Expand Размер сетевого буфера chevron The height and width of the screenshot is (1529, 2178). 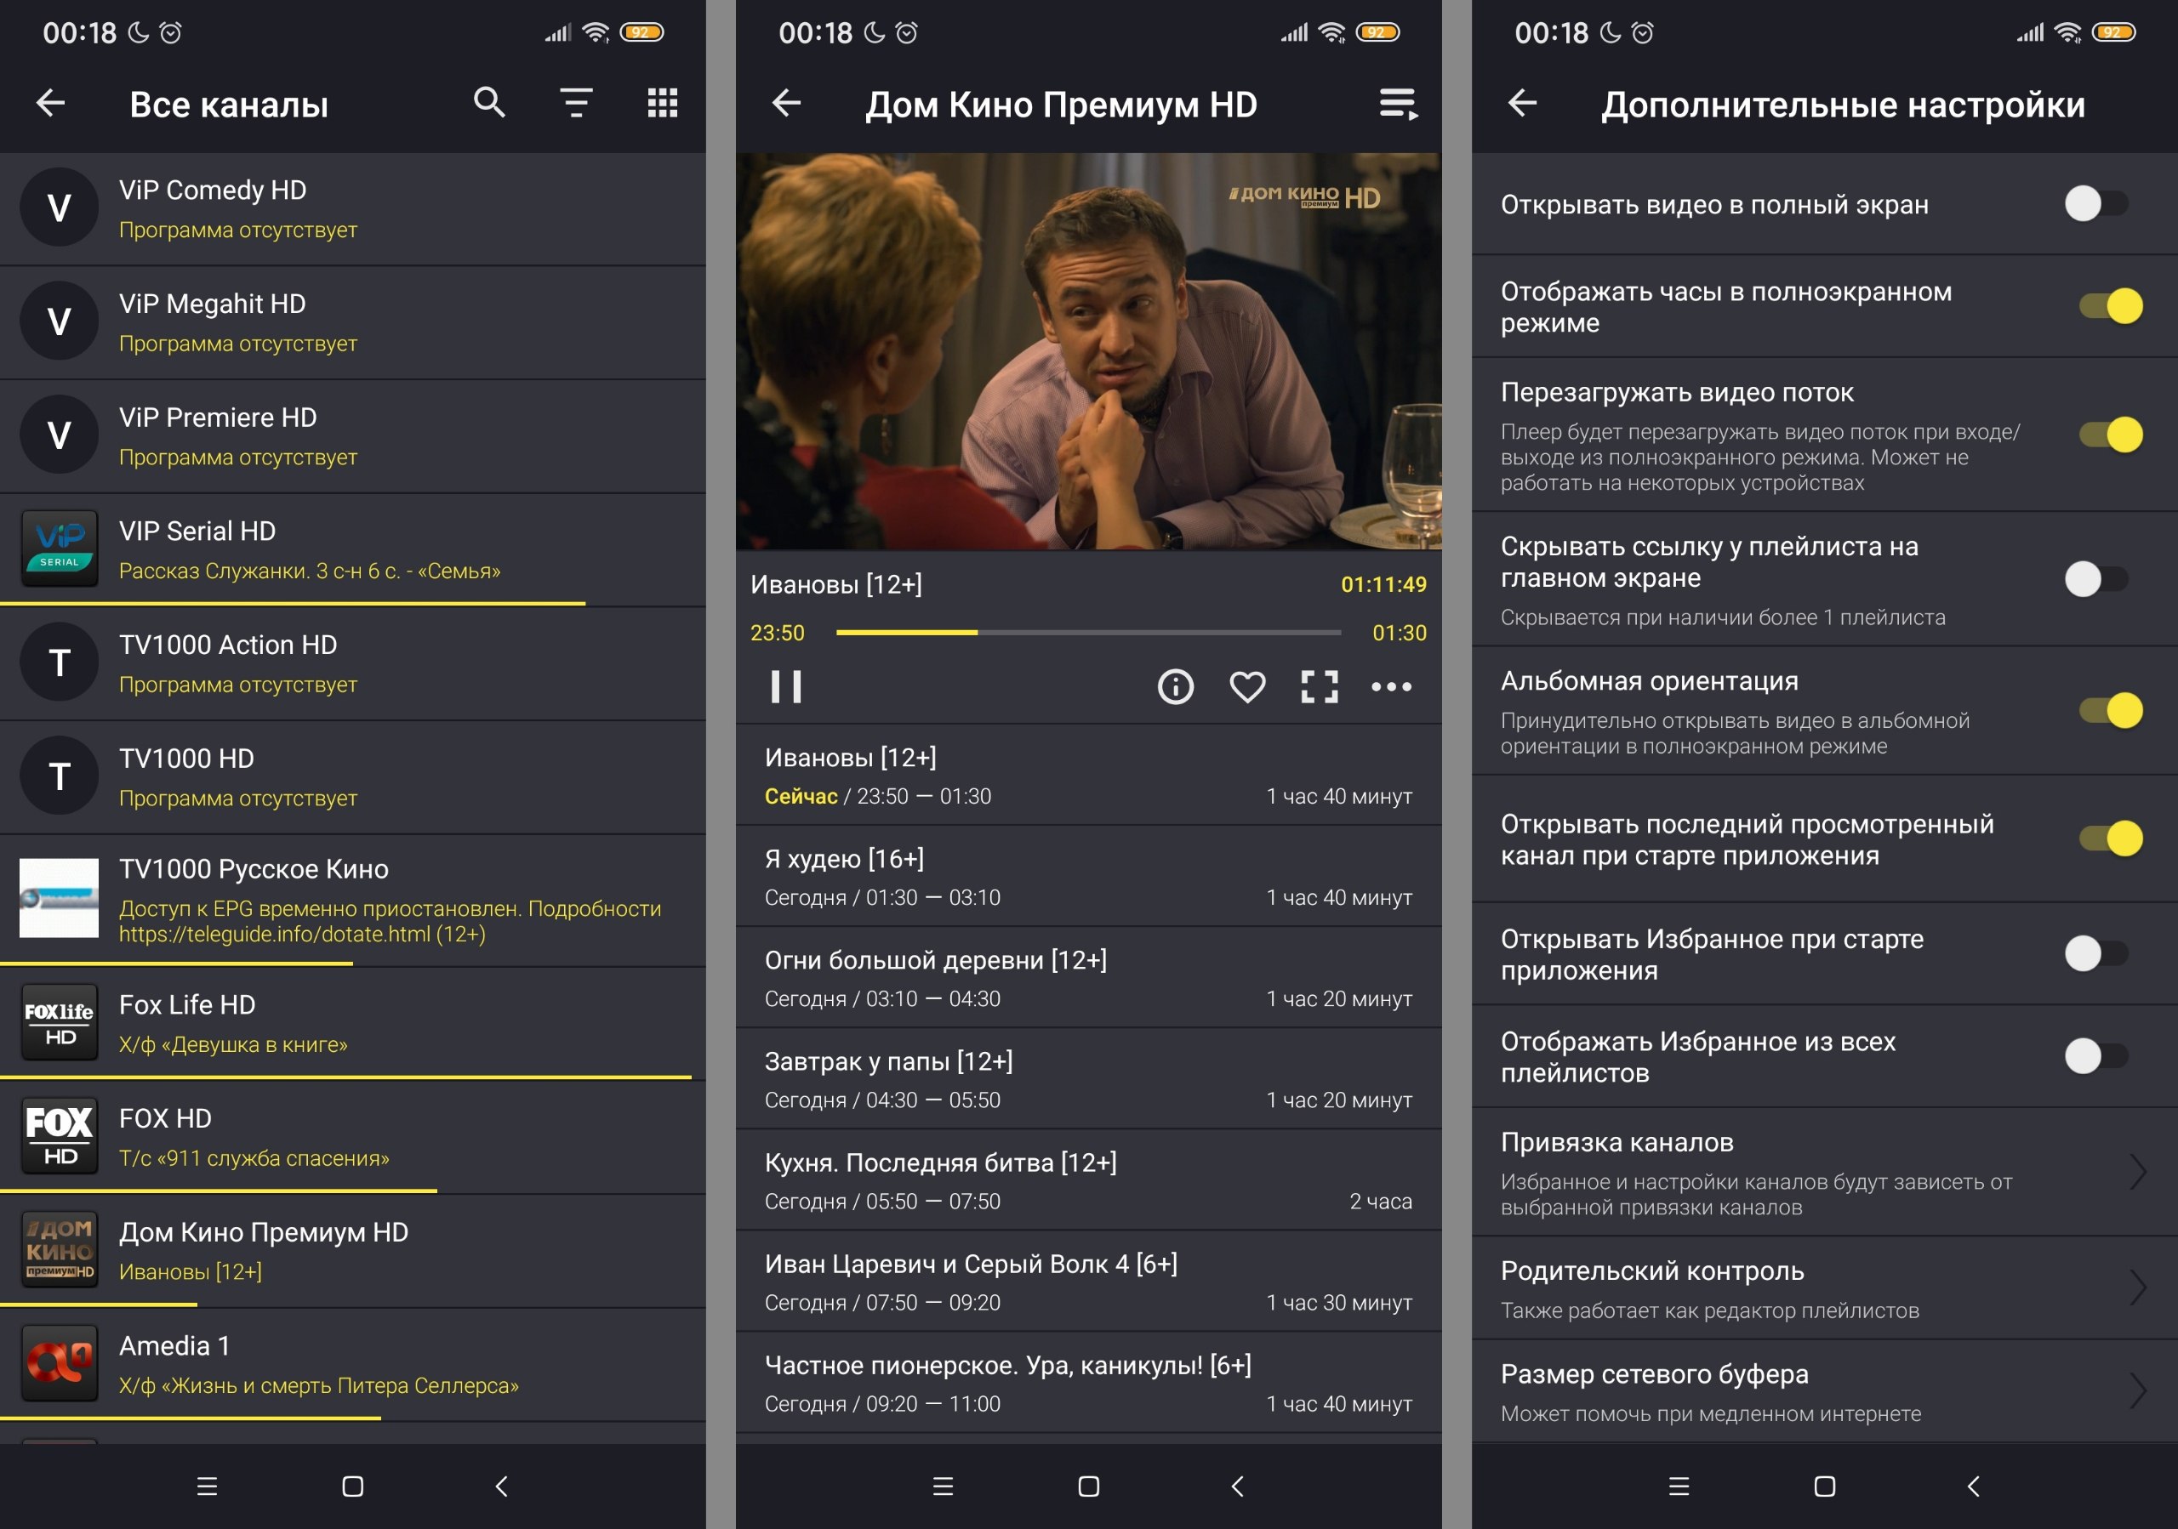[x=2138, y=1391]
